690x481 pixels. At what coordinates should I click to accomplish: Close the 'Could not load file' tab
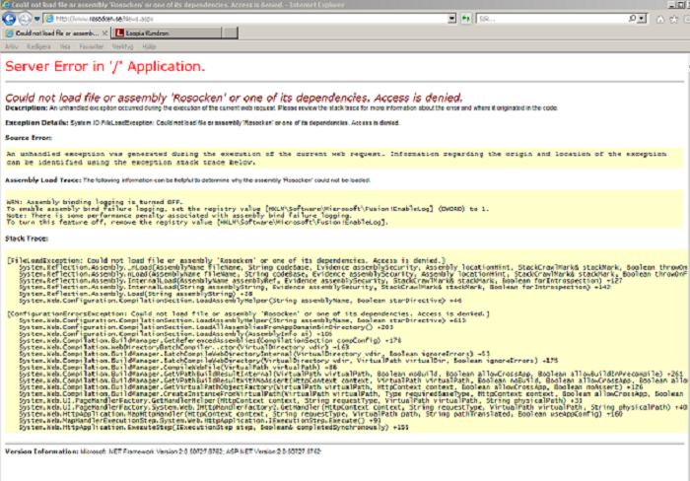[104, 33]
